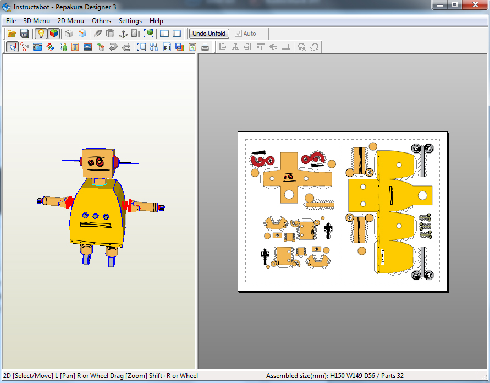Click the robot's head in the 3D view
This screenshot has height=383, width=490.
[98, 163]
